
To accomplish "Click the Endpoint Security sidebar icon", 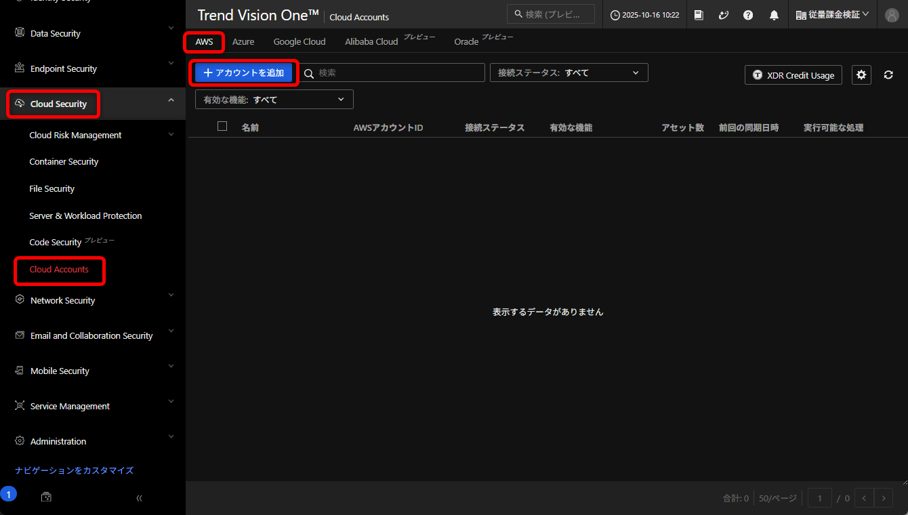I will point(19,68).
